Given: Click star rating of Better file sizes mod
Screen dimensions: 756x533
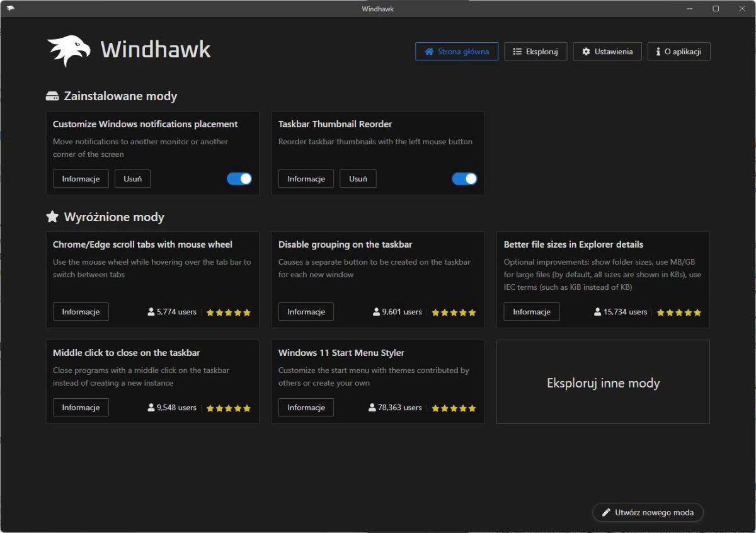Looking at the screenshot, I should click(679, 312).
